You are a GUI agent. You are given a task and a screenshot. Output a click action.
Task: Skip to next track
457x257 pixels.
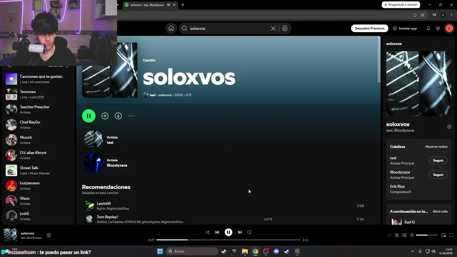tap(240, 232)
